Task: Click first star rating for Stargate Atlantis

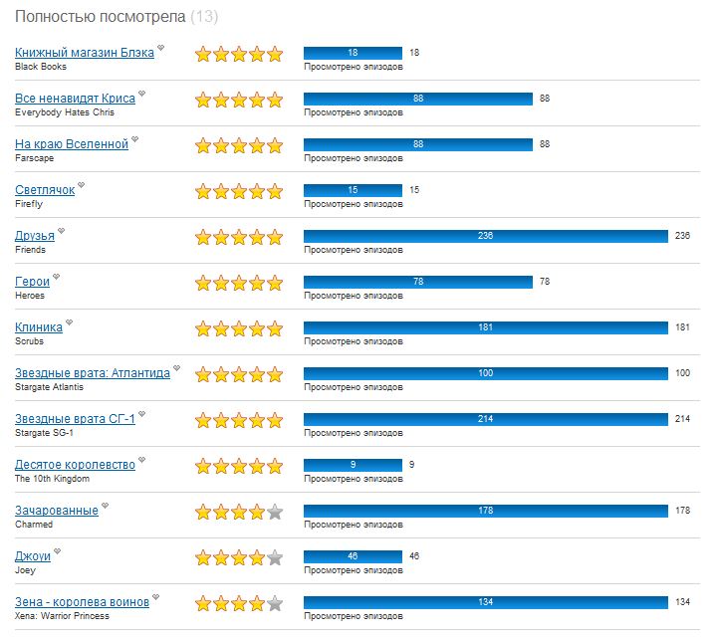Action: (203, 375)
